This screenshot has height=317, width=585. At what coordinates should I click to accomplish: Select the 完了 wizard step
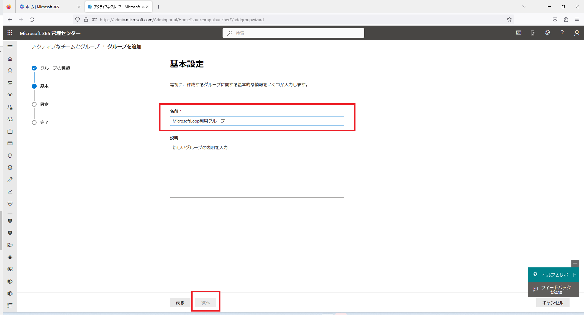[x=40, y=123]
